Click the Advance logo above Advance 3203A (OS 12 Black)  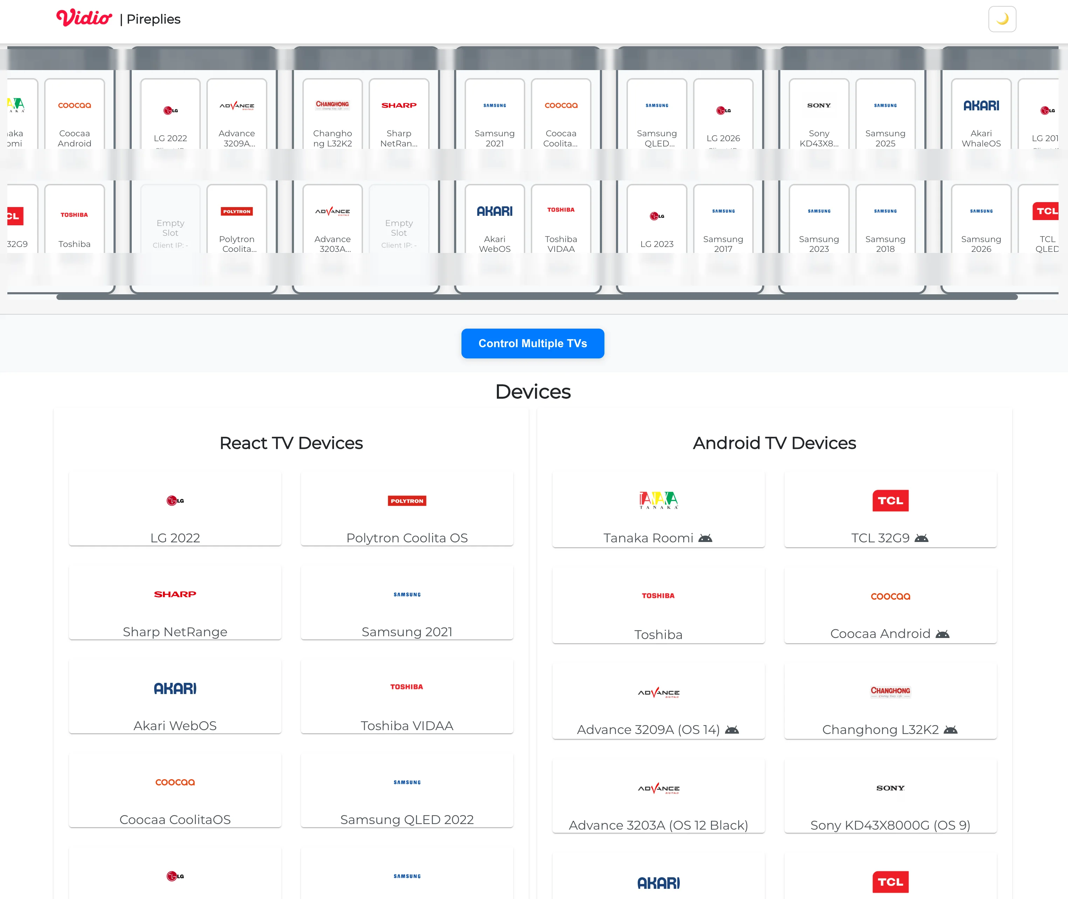click(x=658, y=788)
